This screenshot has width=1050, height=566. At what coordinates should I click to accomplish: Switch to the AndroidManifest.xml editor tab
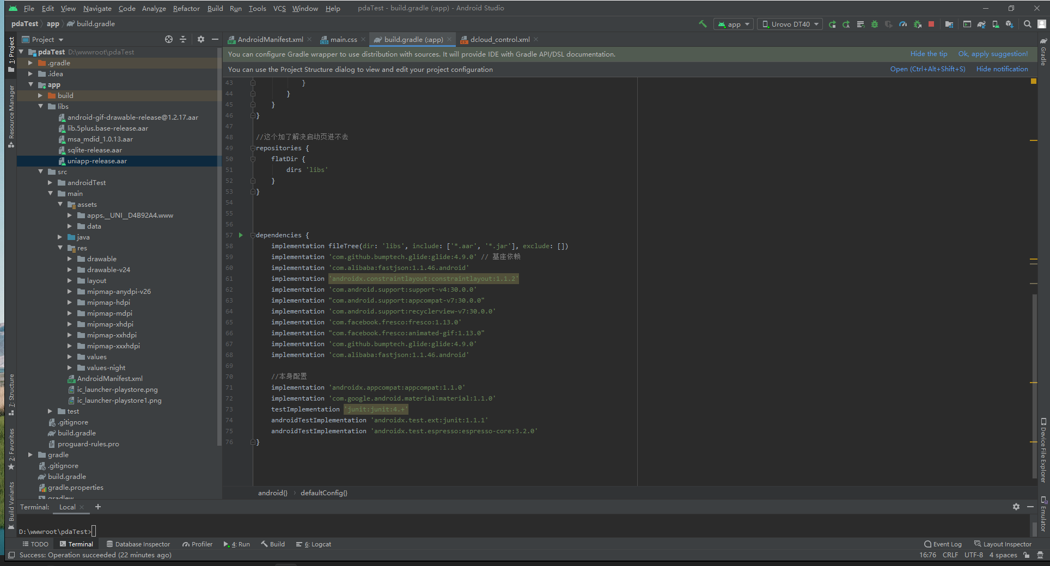click(x=270, y=39)
